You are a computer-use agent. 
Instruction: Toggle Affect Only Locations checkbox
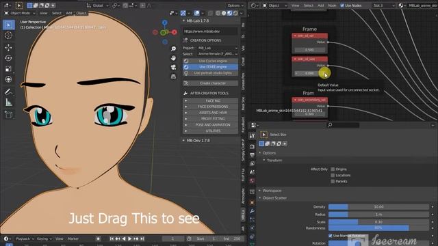tap(333, 175)
